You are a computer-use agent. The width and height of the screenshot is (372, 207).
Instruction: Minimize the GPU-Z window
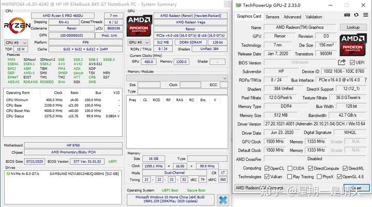click(331, 5)
